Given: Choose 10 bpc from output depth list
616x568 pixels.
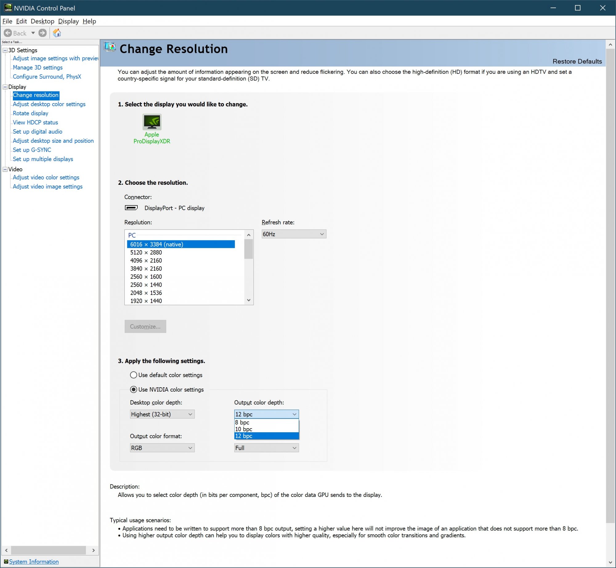Looking at the screenshot, I should (266, 429).
